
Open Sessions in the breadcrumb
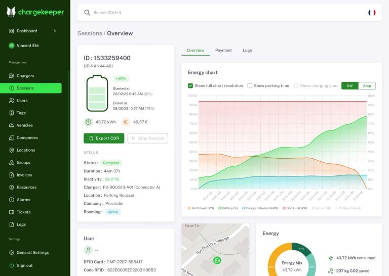(x=90, y=33)
